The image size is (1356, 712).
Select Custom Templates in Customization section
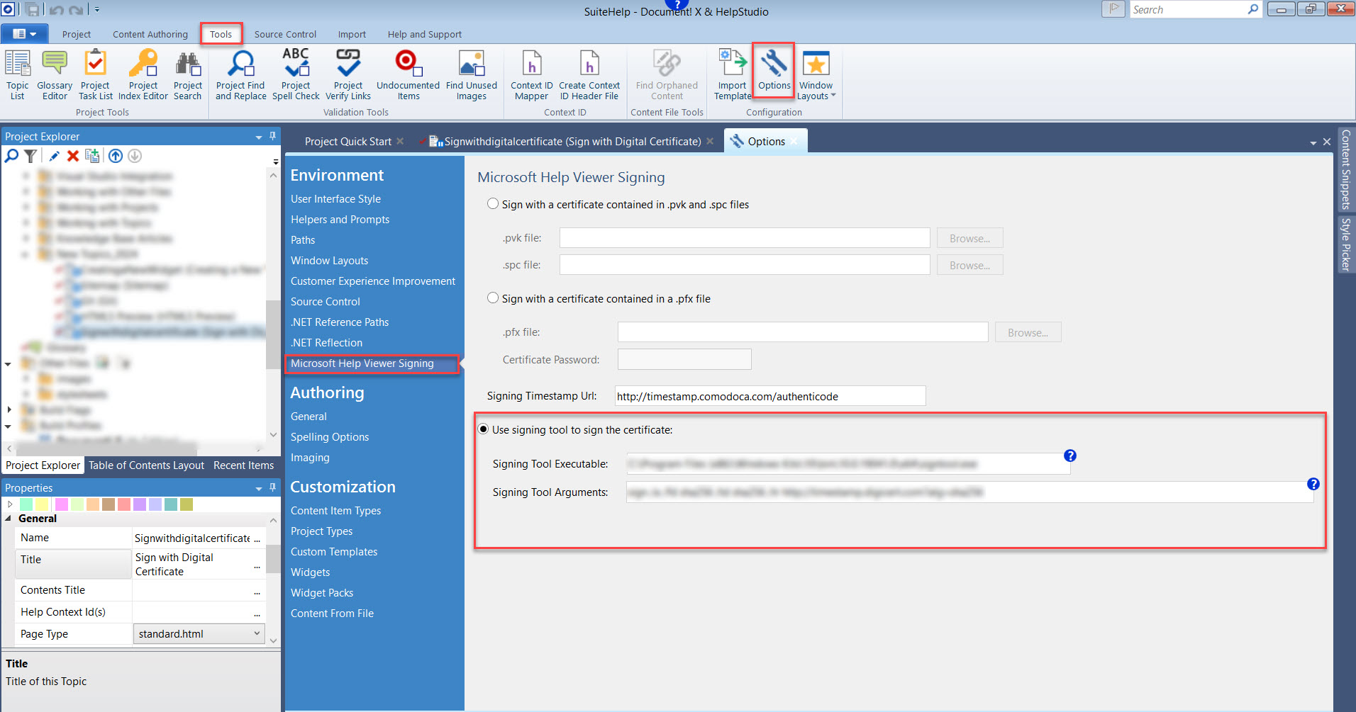coord(333,551)
